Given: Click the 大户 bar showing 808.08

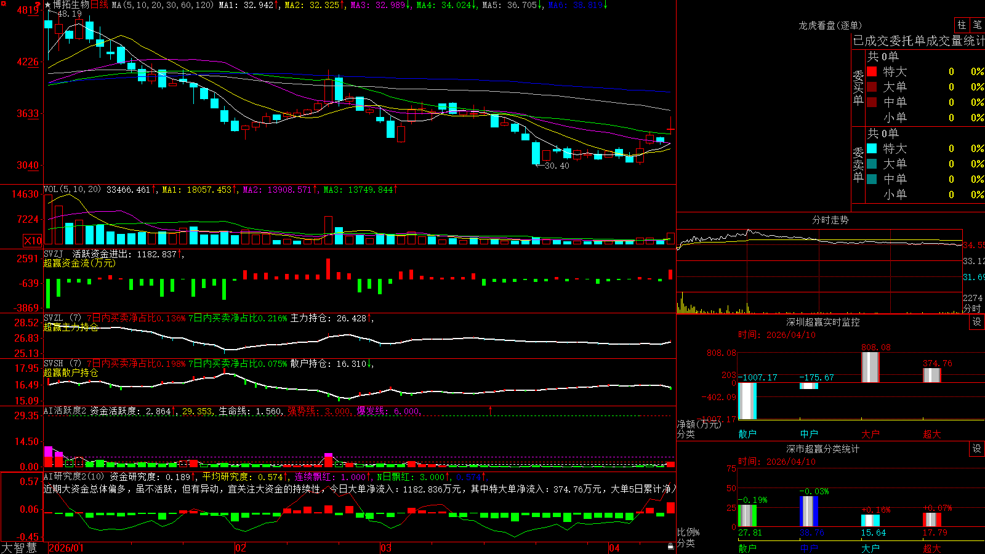Looking at the screenshot, I should tap(870, 367).
